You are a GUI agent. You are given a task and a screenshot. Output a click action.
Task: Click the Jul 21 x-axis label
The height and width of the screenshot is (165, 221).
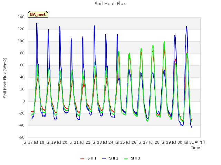coord(74,142)
